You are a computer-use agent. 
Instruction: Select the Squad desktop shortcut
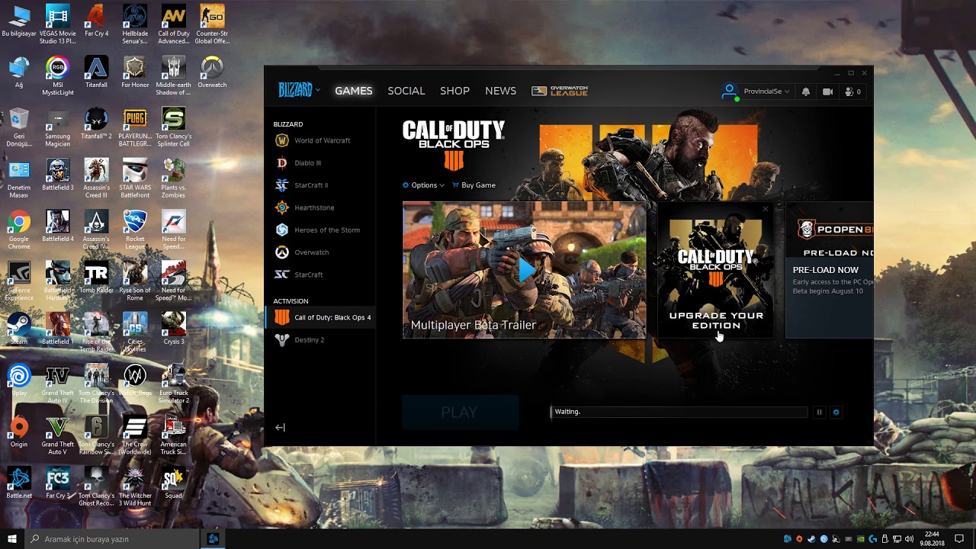(173, 483)
